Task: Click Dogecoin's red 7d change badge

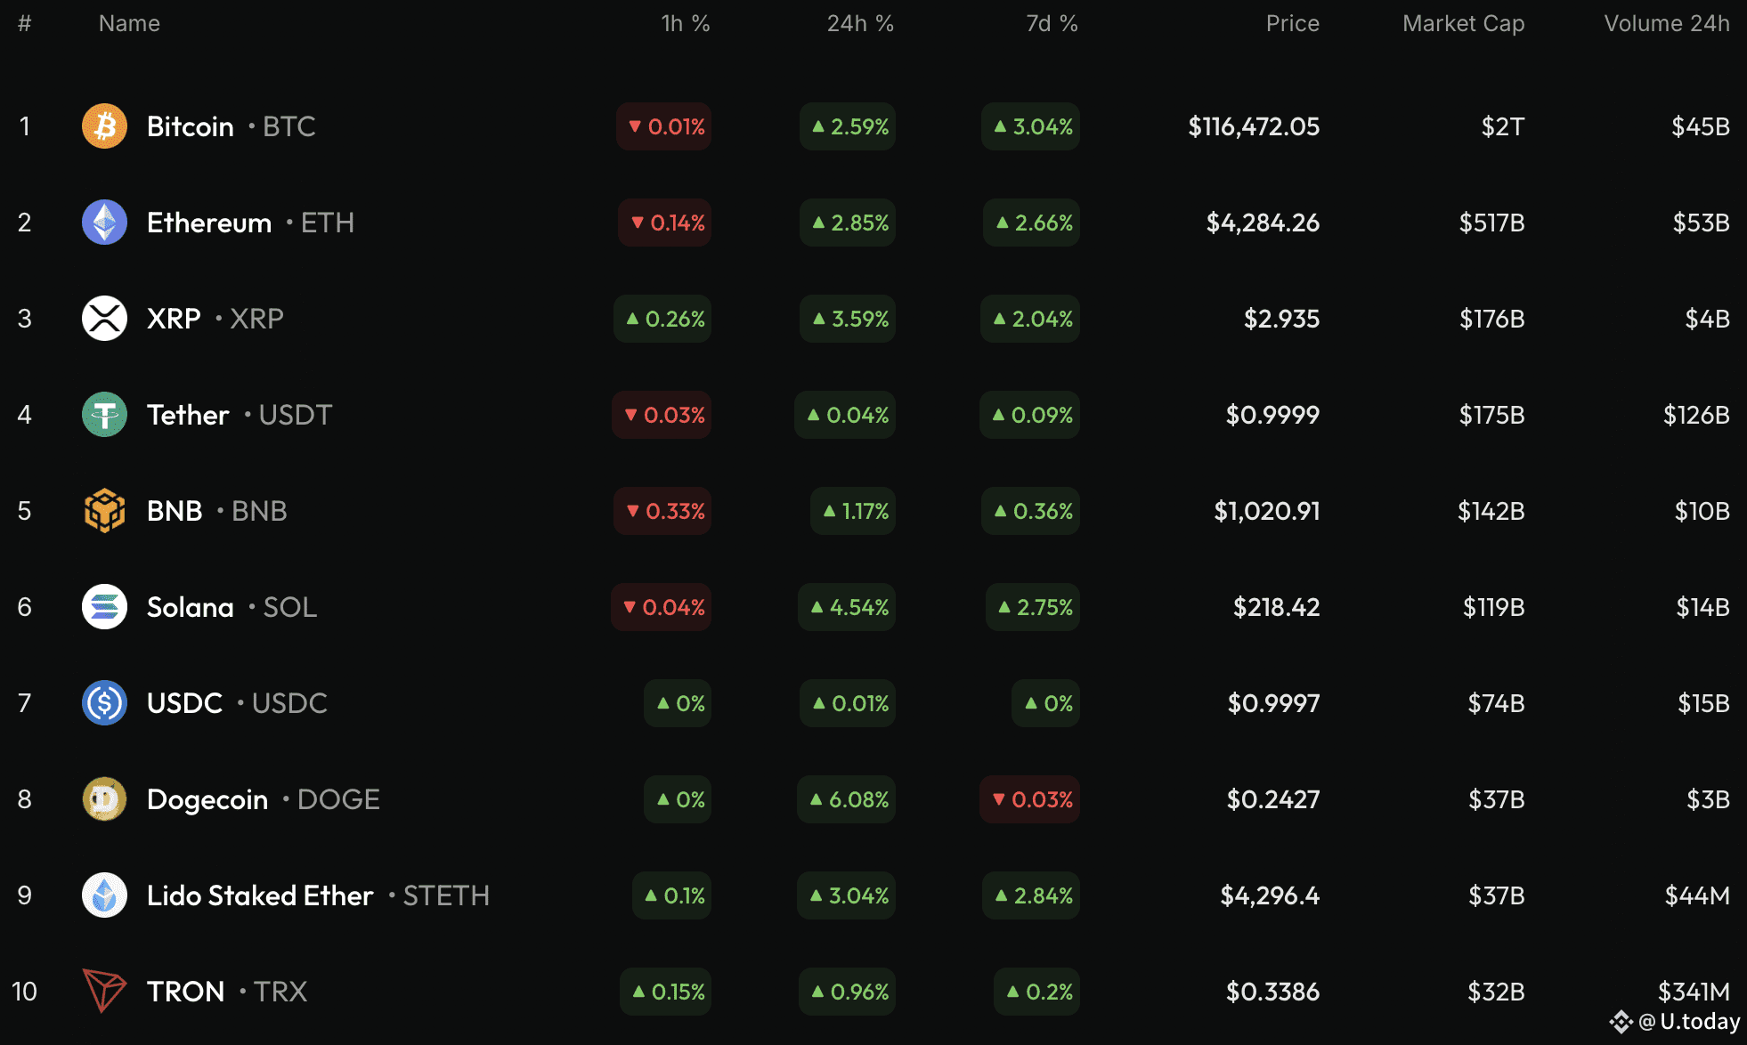Action: pyautogui.click(x=1028, y=798)
